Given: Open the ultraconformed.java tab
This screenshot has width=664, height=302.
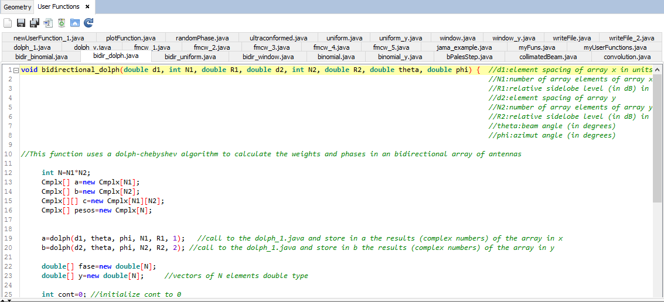Looking at the screenshot, I should tap(278, 38).
